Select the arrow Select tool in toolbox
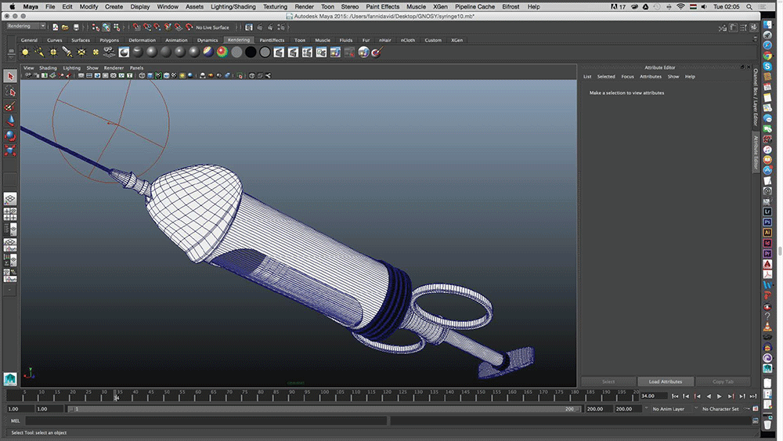 coord(10,77)
